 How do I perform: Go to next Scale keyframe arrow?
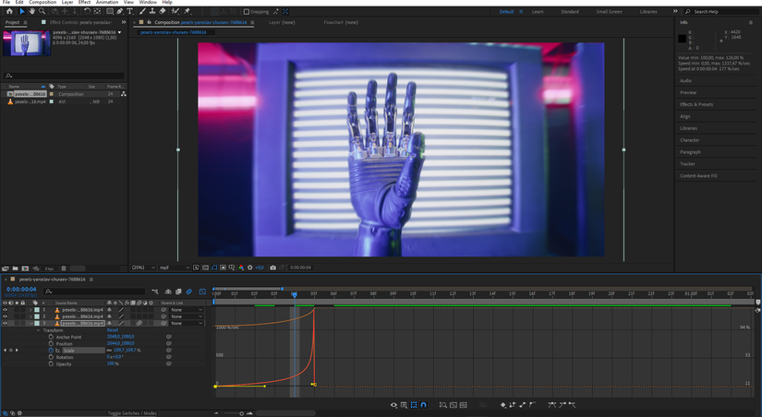pos(17,350)
